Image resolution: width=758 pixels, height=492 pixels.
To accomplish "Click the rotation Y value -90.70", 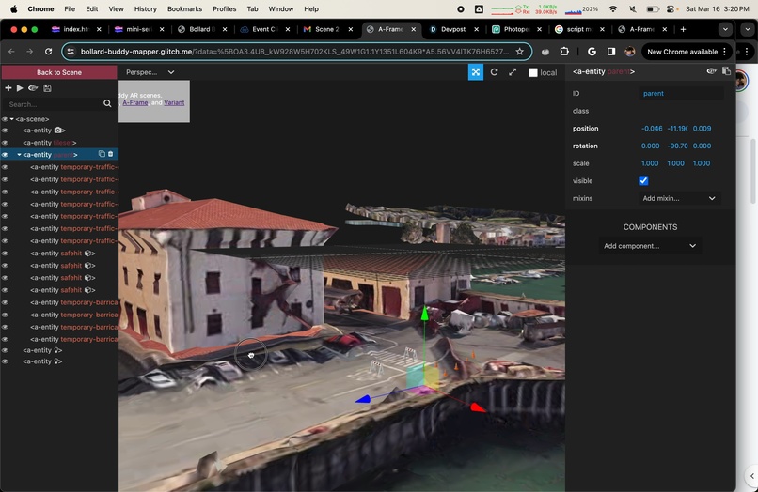I will coord(677,146).
